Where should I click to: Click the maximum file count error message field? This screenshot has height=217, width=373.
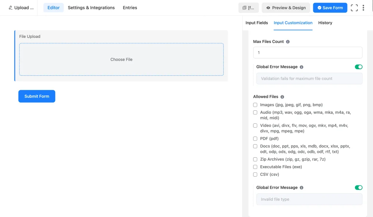pyautogui.click(x=309, y=78)
